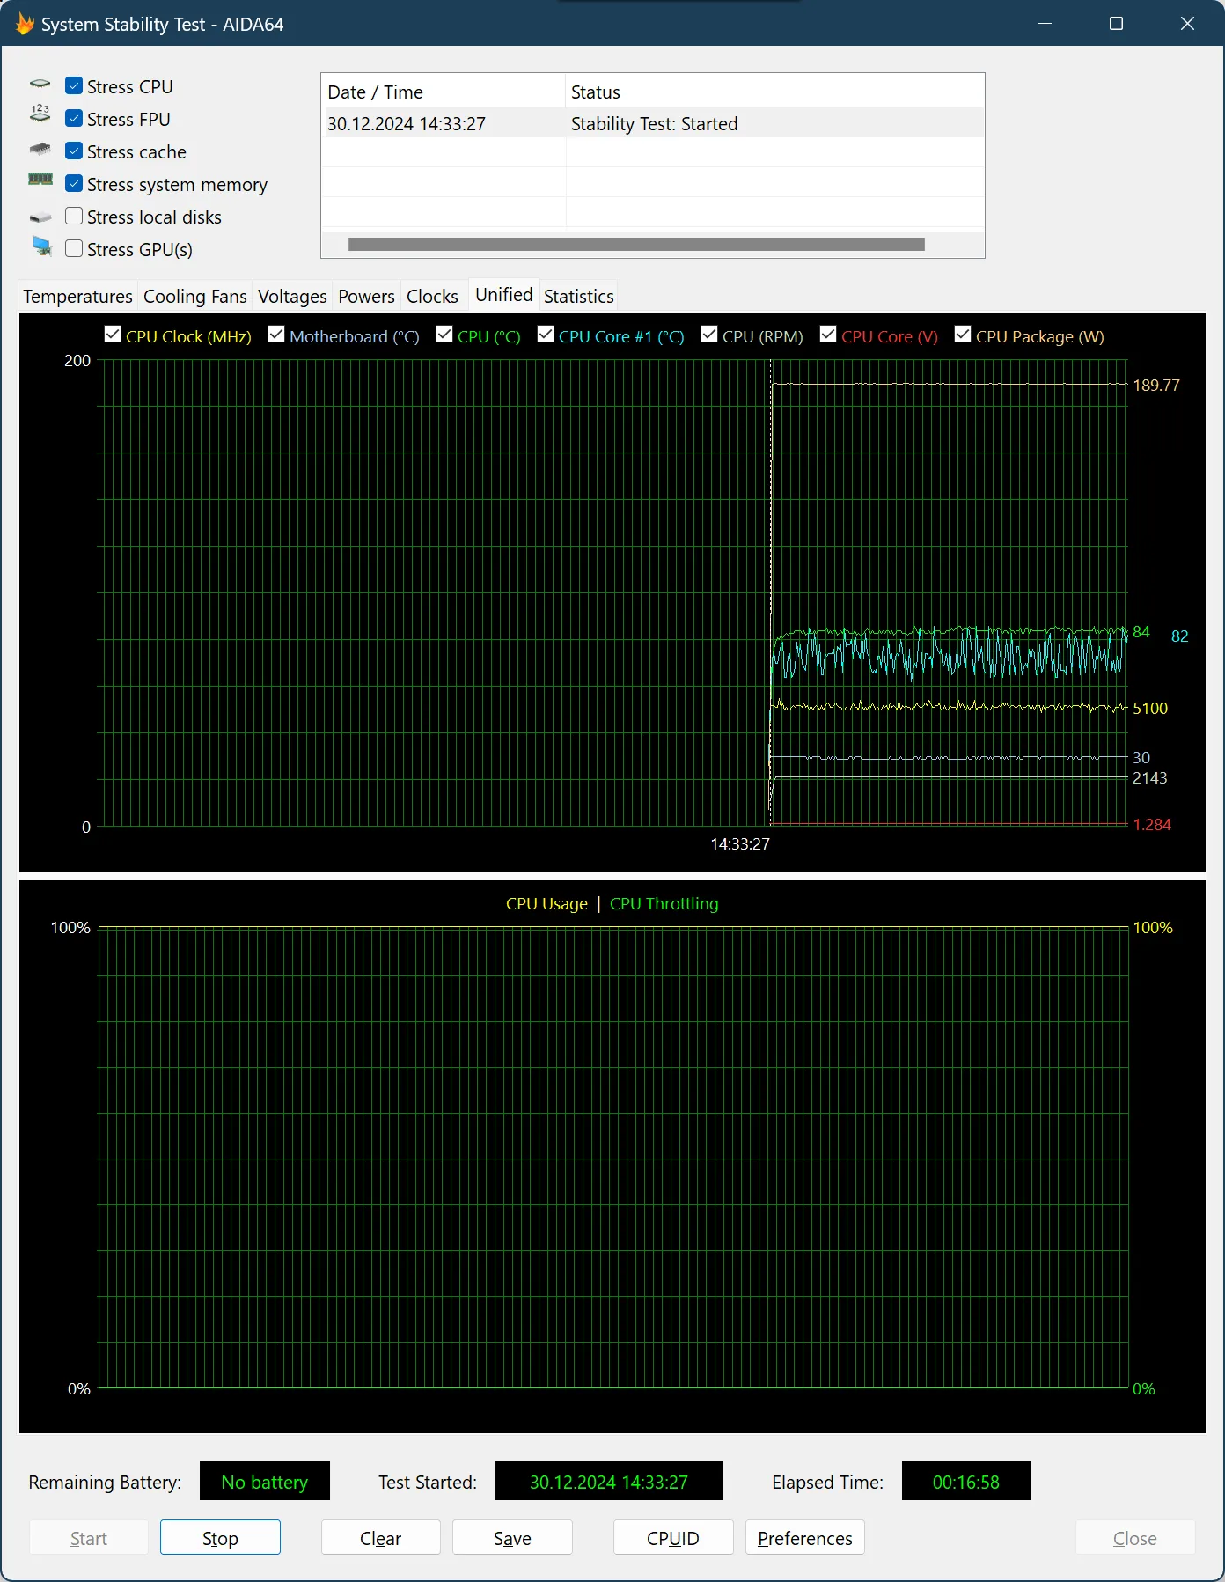Image resolution: width=1225 pixels, height=1582 pixels.
Task: Uncheck the Stress FPU checkbox
Action: coord(74,119)
